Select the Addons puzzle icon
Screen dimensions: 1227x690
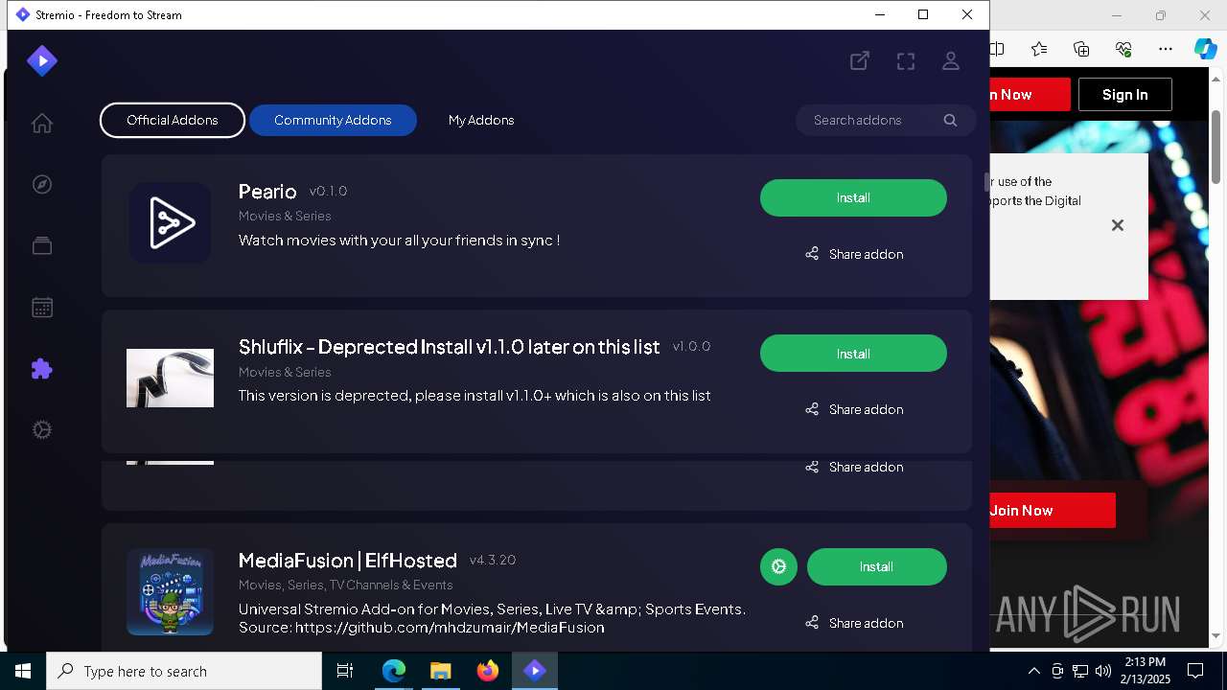(41, 369)
